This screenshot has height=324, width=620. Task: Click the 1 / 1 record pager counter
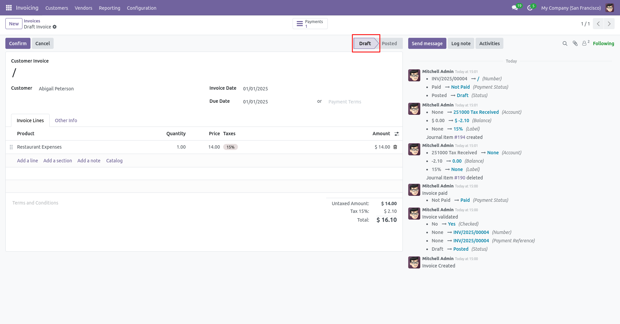click(585, 24)
